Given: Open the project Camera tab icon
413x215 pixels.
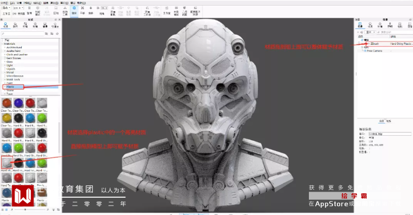Looking at the screenshot, I should click(400, 25).
